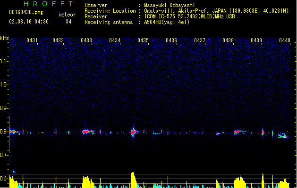The image size is (297, 188).
Task: Click the kHz axis unit label
Action: pyautogui.click(x=4, y=38)
